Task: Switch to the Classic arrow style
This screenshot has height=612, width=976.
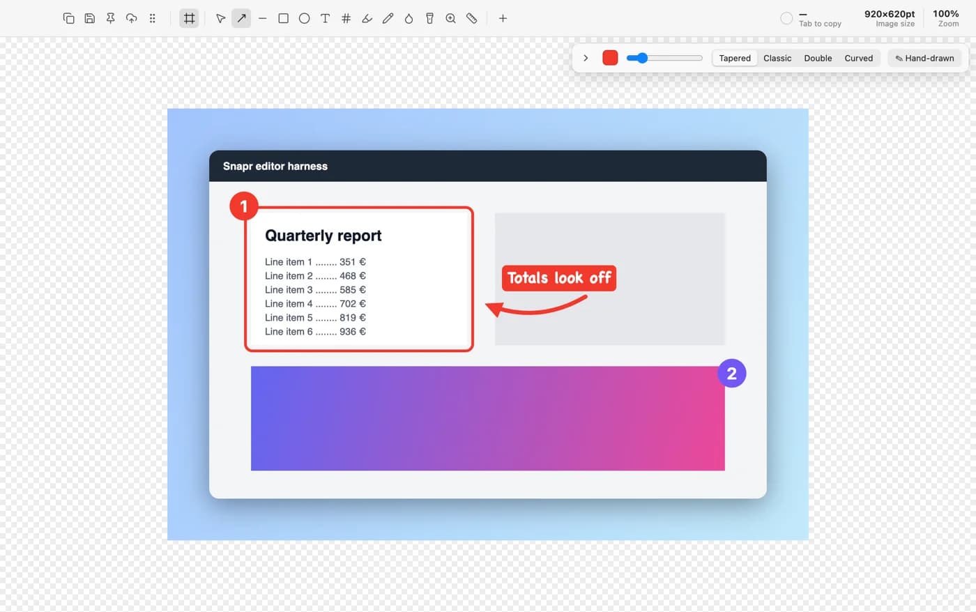Action: (x=777, y=58)
